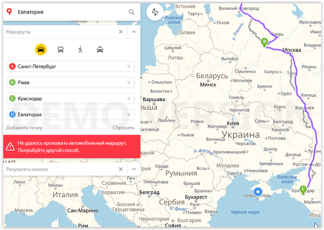This screenshot has height=230, width=324.
Task: Click the Сбросить reset link
Action: tap(124, 128)
